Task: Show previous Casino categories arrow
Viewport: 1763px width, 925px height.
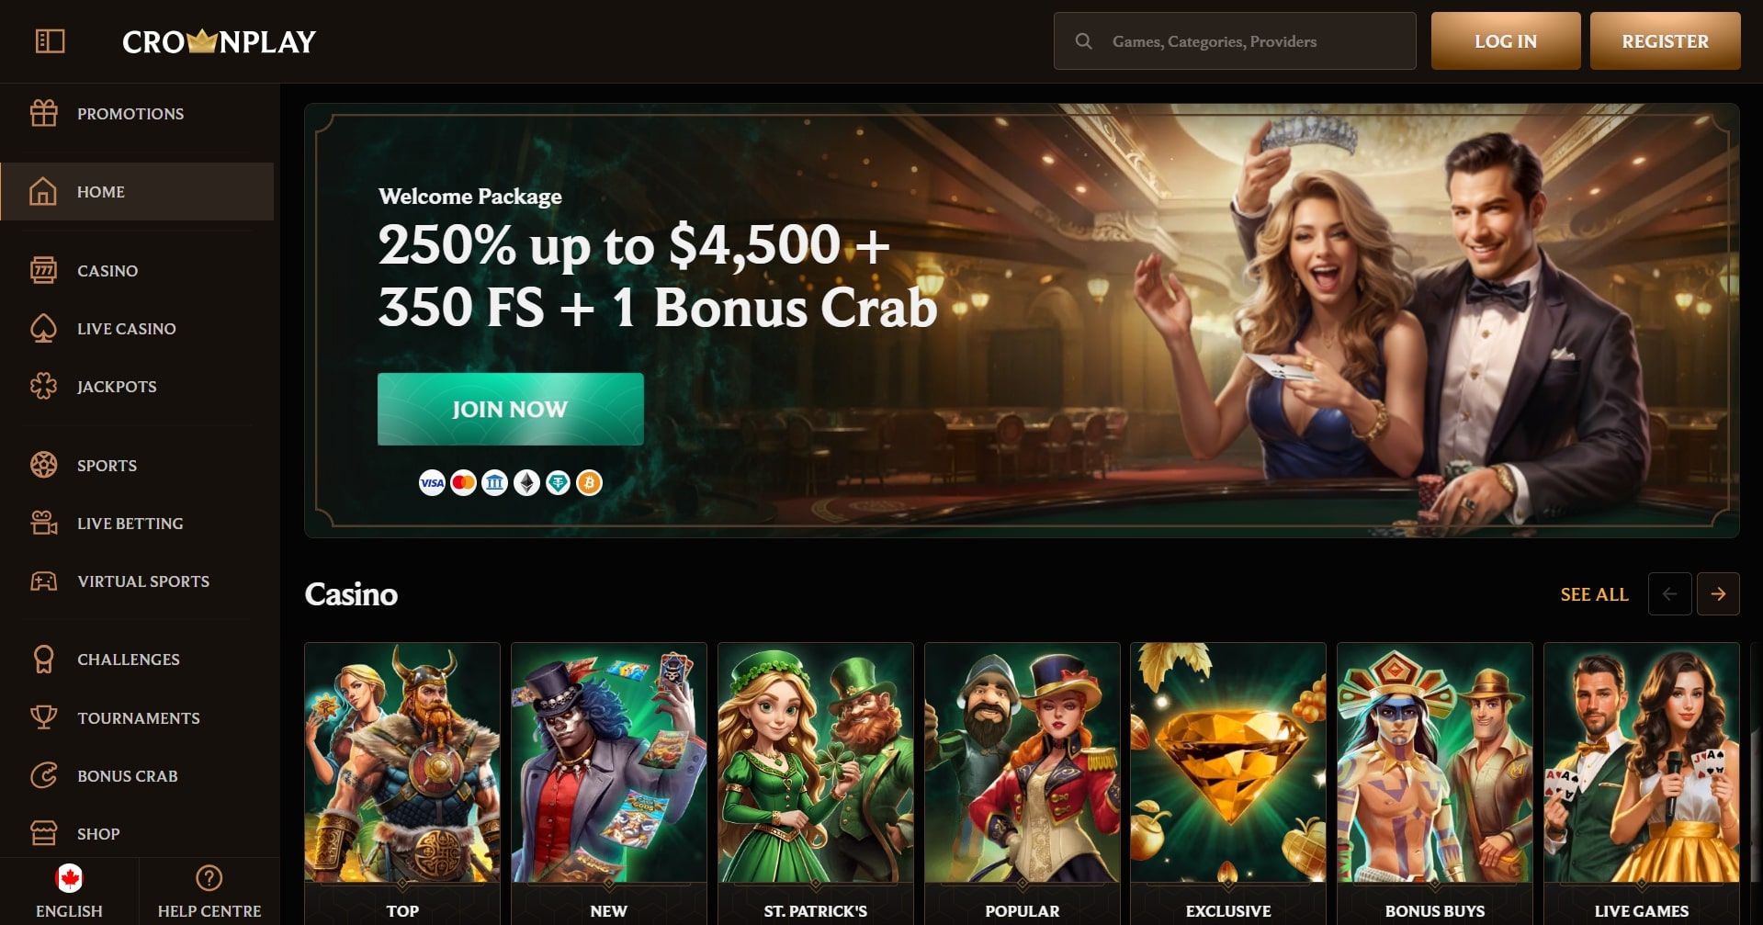Action: point(1670,594)
